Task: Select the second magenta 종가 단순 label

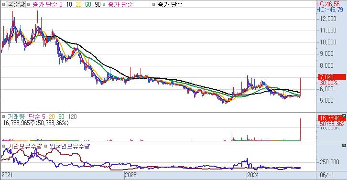Action: click(x=120, y=4)
